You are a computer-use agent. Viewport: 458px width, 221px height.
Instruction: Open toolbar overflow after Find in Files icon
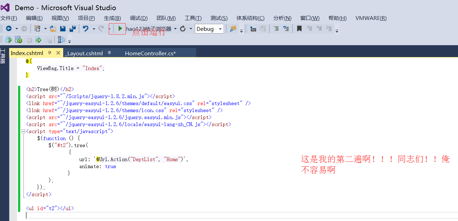(241, 31)
